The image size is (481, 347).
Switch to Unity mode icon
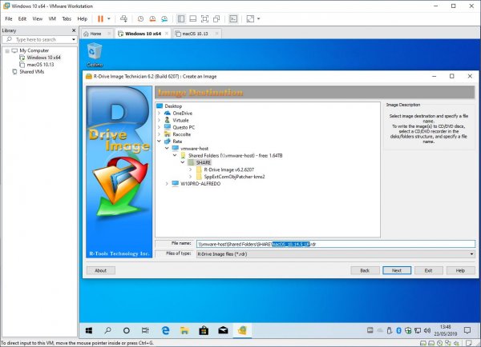(216, 18)
